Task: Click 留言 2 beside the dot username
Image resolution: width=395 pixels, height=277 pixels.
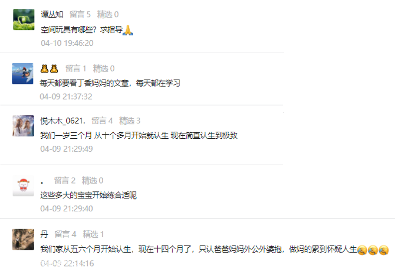Action: (x=65, y=181)
